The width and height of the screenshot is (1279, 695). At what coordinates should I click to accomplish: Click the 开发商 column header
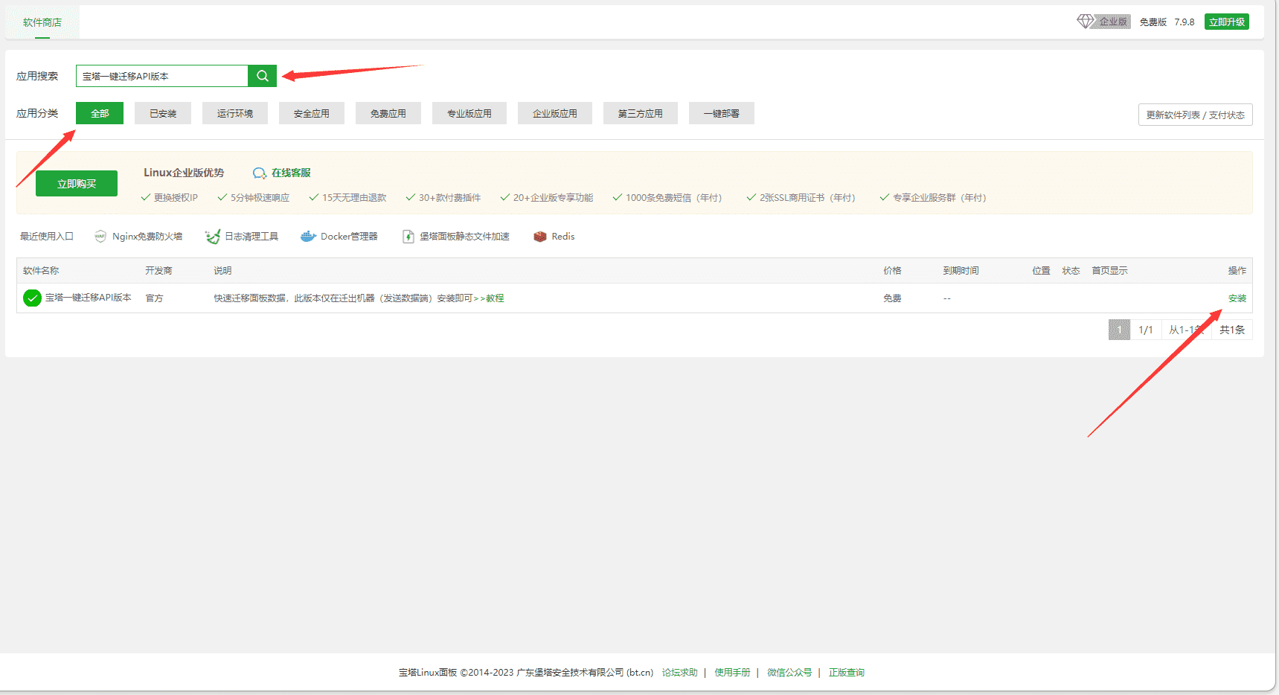[x=158, y=271]
